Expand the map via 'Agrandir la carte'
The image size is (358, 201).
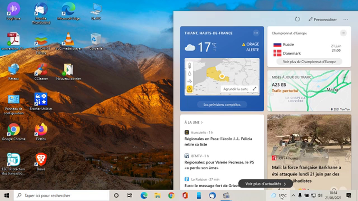236,89
